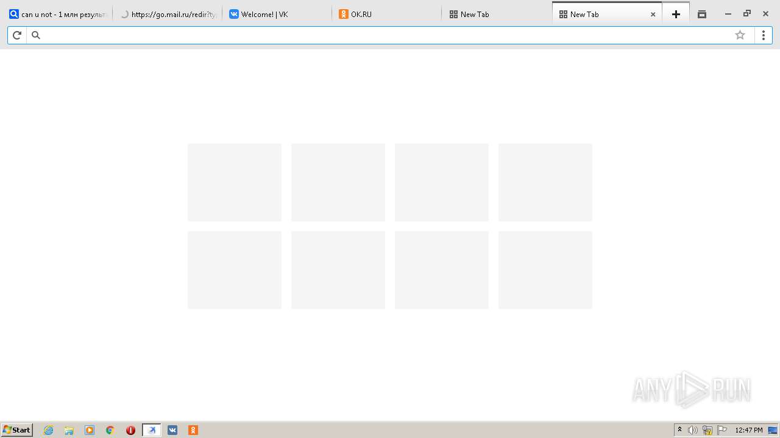780x438 pixels.
Task: Launch Google Chrome from taskbar
Action: point(110,430)
